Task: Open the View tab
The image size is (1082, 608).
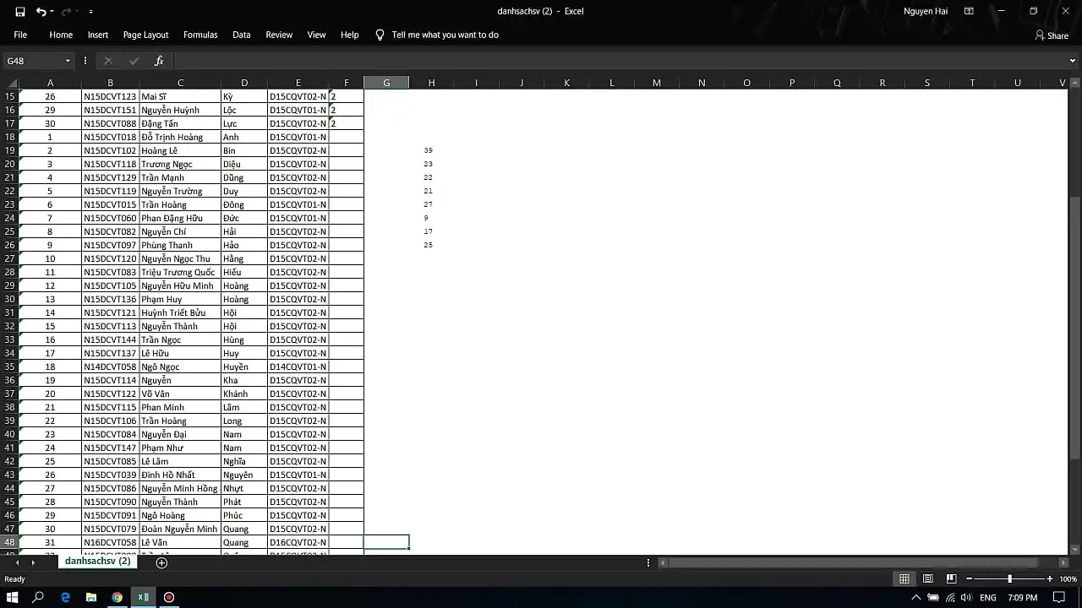Action: [317, 35]
